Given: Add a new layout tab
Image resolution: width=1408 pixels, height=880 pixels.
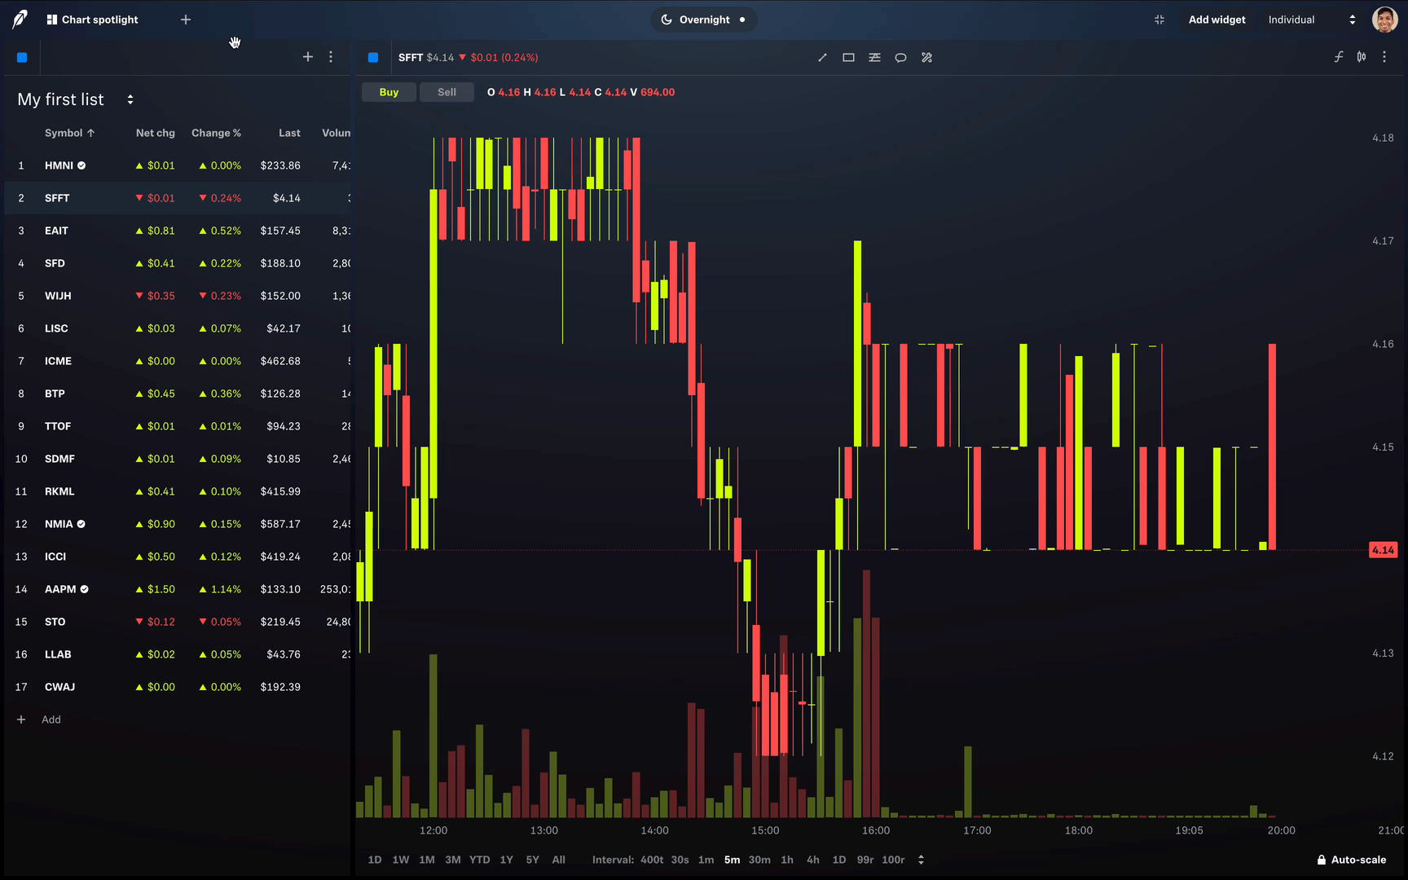Looking at the screenshot, I should [x=186, y=20].
